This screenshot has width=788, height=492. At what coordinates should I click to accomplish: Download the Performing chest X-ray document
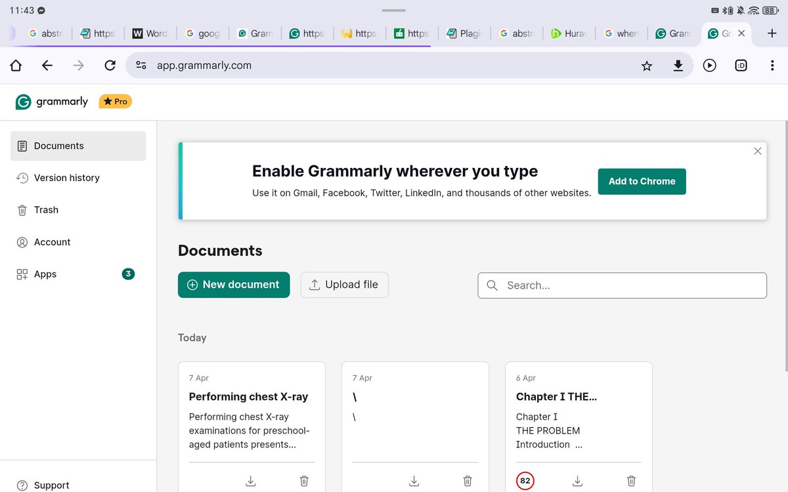click(x=250, y=481)
